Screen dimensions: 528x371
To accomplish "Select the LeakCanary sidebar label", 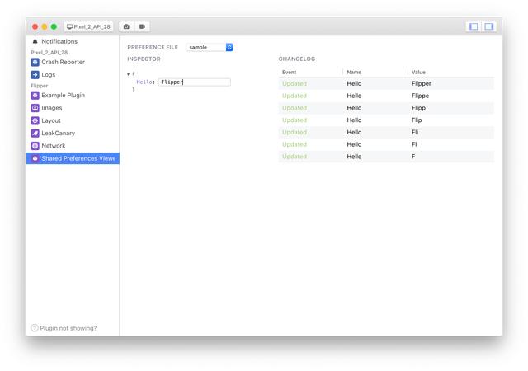I will pos(59,134).
